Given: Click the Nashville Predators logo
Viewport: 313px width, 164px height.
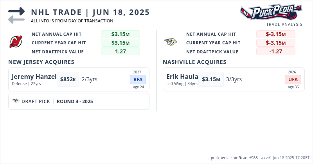Looking at the screenshot, I should click(171, 42).
